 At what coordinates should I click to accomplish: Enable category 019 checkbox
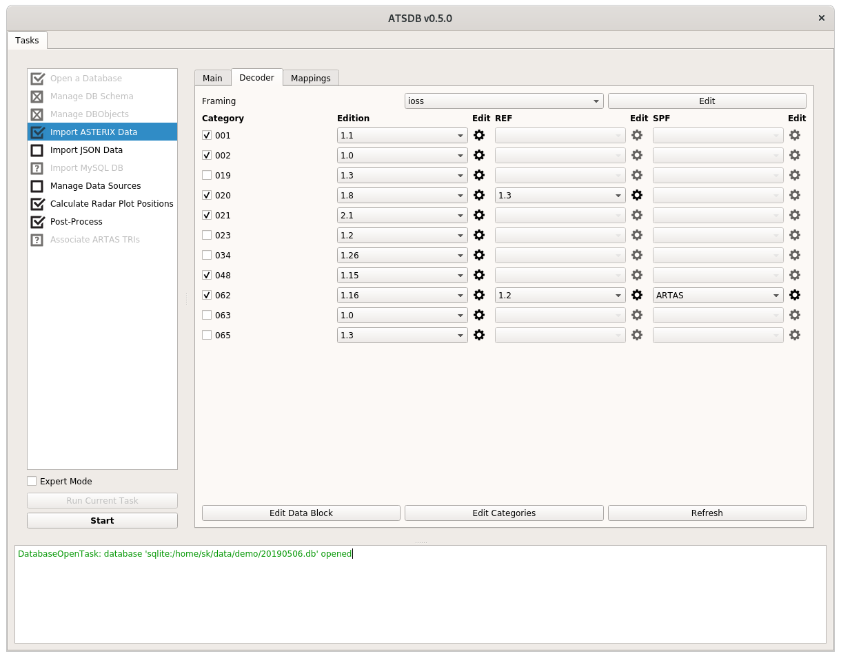pos(207,176)
